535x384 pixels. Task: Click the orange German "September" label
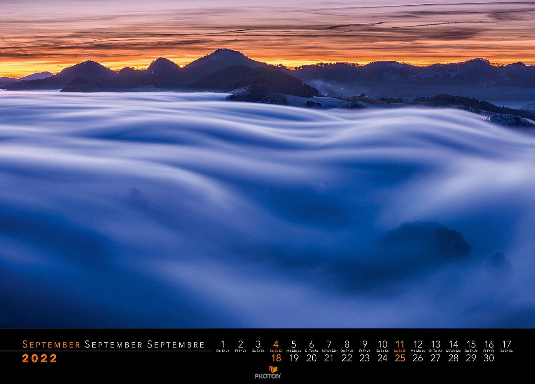(51, 344)
